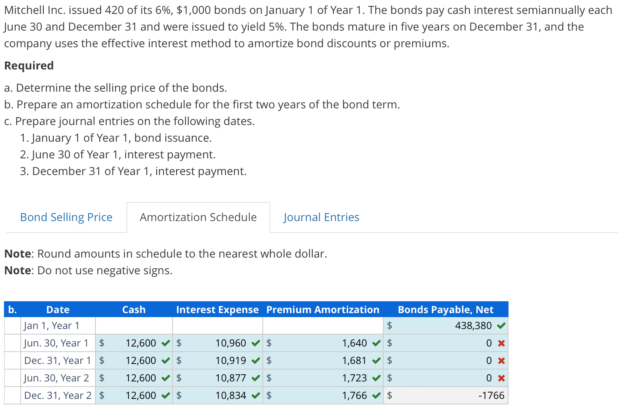The height and width of the screenshot is (408, 623).
Task: Click the checkmark beside 10,919 interest expense
Action: pos(255,360)
